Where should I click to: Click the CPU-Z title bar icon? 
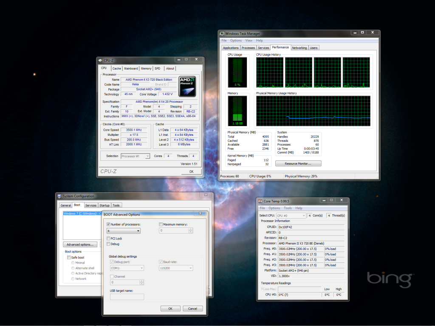pyautogui.click(x=100, y=60)
